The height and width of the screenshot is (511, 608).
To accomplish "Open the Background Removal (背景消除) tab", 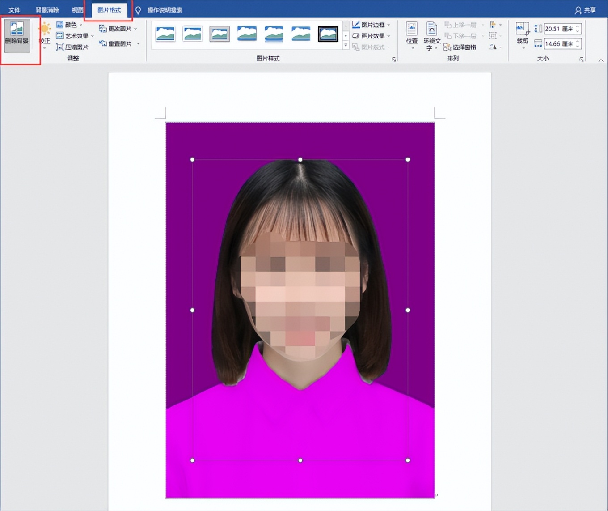I will click(47, 10).
